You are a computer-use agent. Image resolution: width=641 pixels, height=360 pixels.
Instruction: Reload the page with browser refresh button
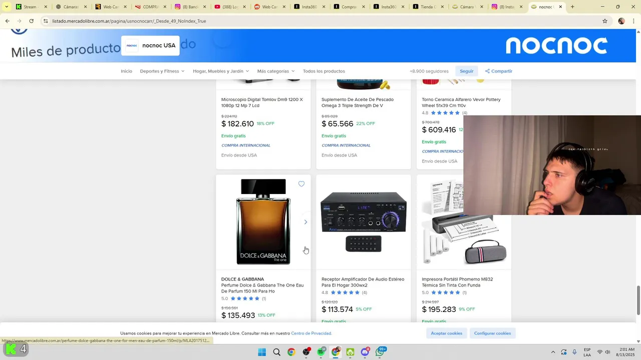(31, 21)
